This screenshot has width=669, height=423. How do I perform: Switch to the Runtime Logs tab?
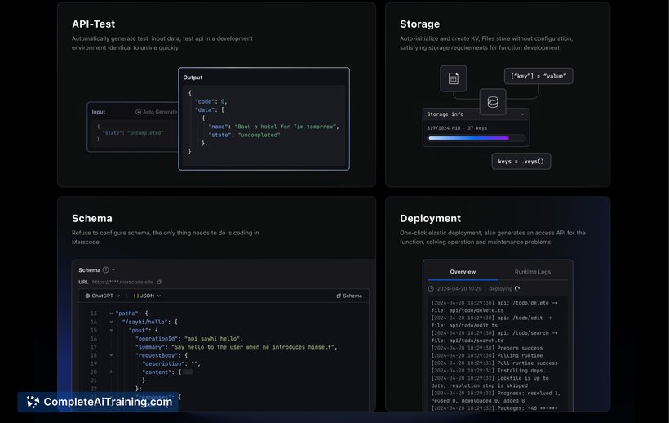(x=532, y=272)
